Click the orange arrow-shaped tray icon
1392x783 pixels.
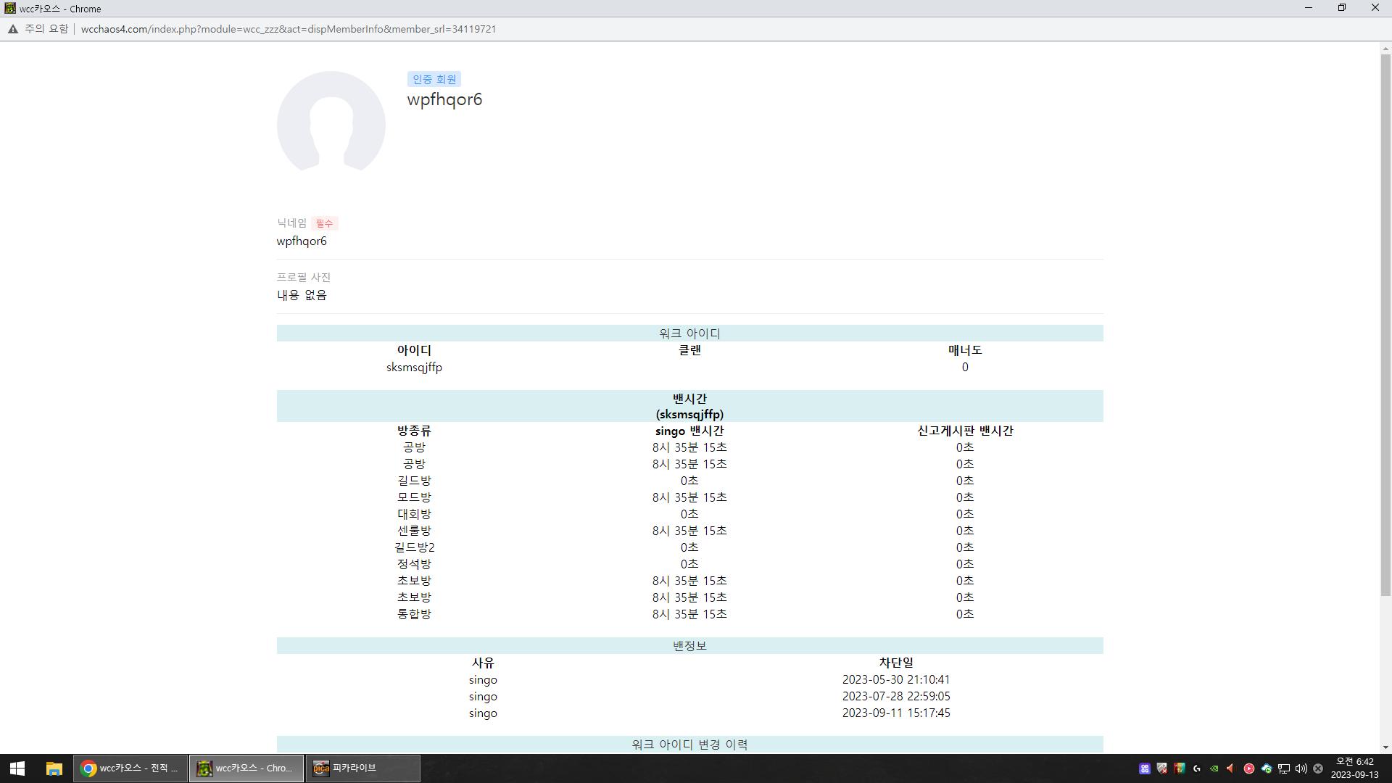click(1231, 768)
